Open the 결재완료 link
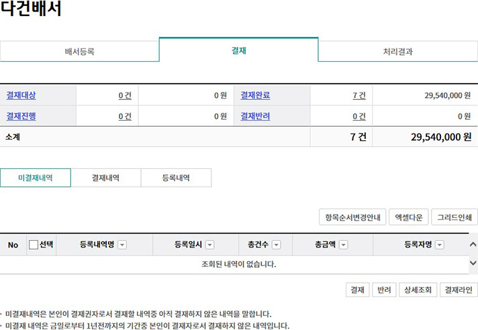Viewport: 478px width, 330px height. 255,95
